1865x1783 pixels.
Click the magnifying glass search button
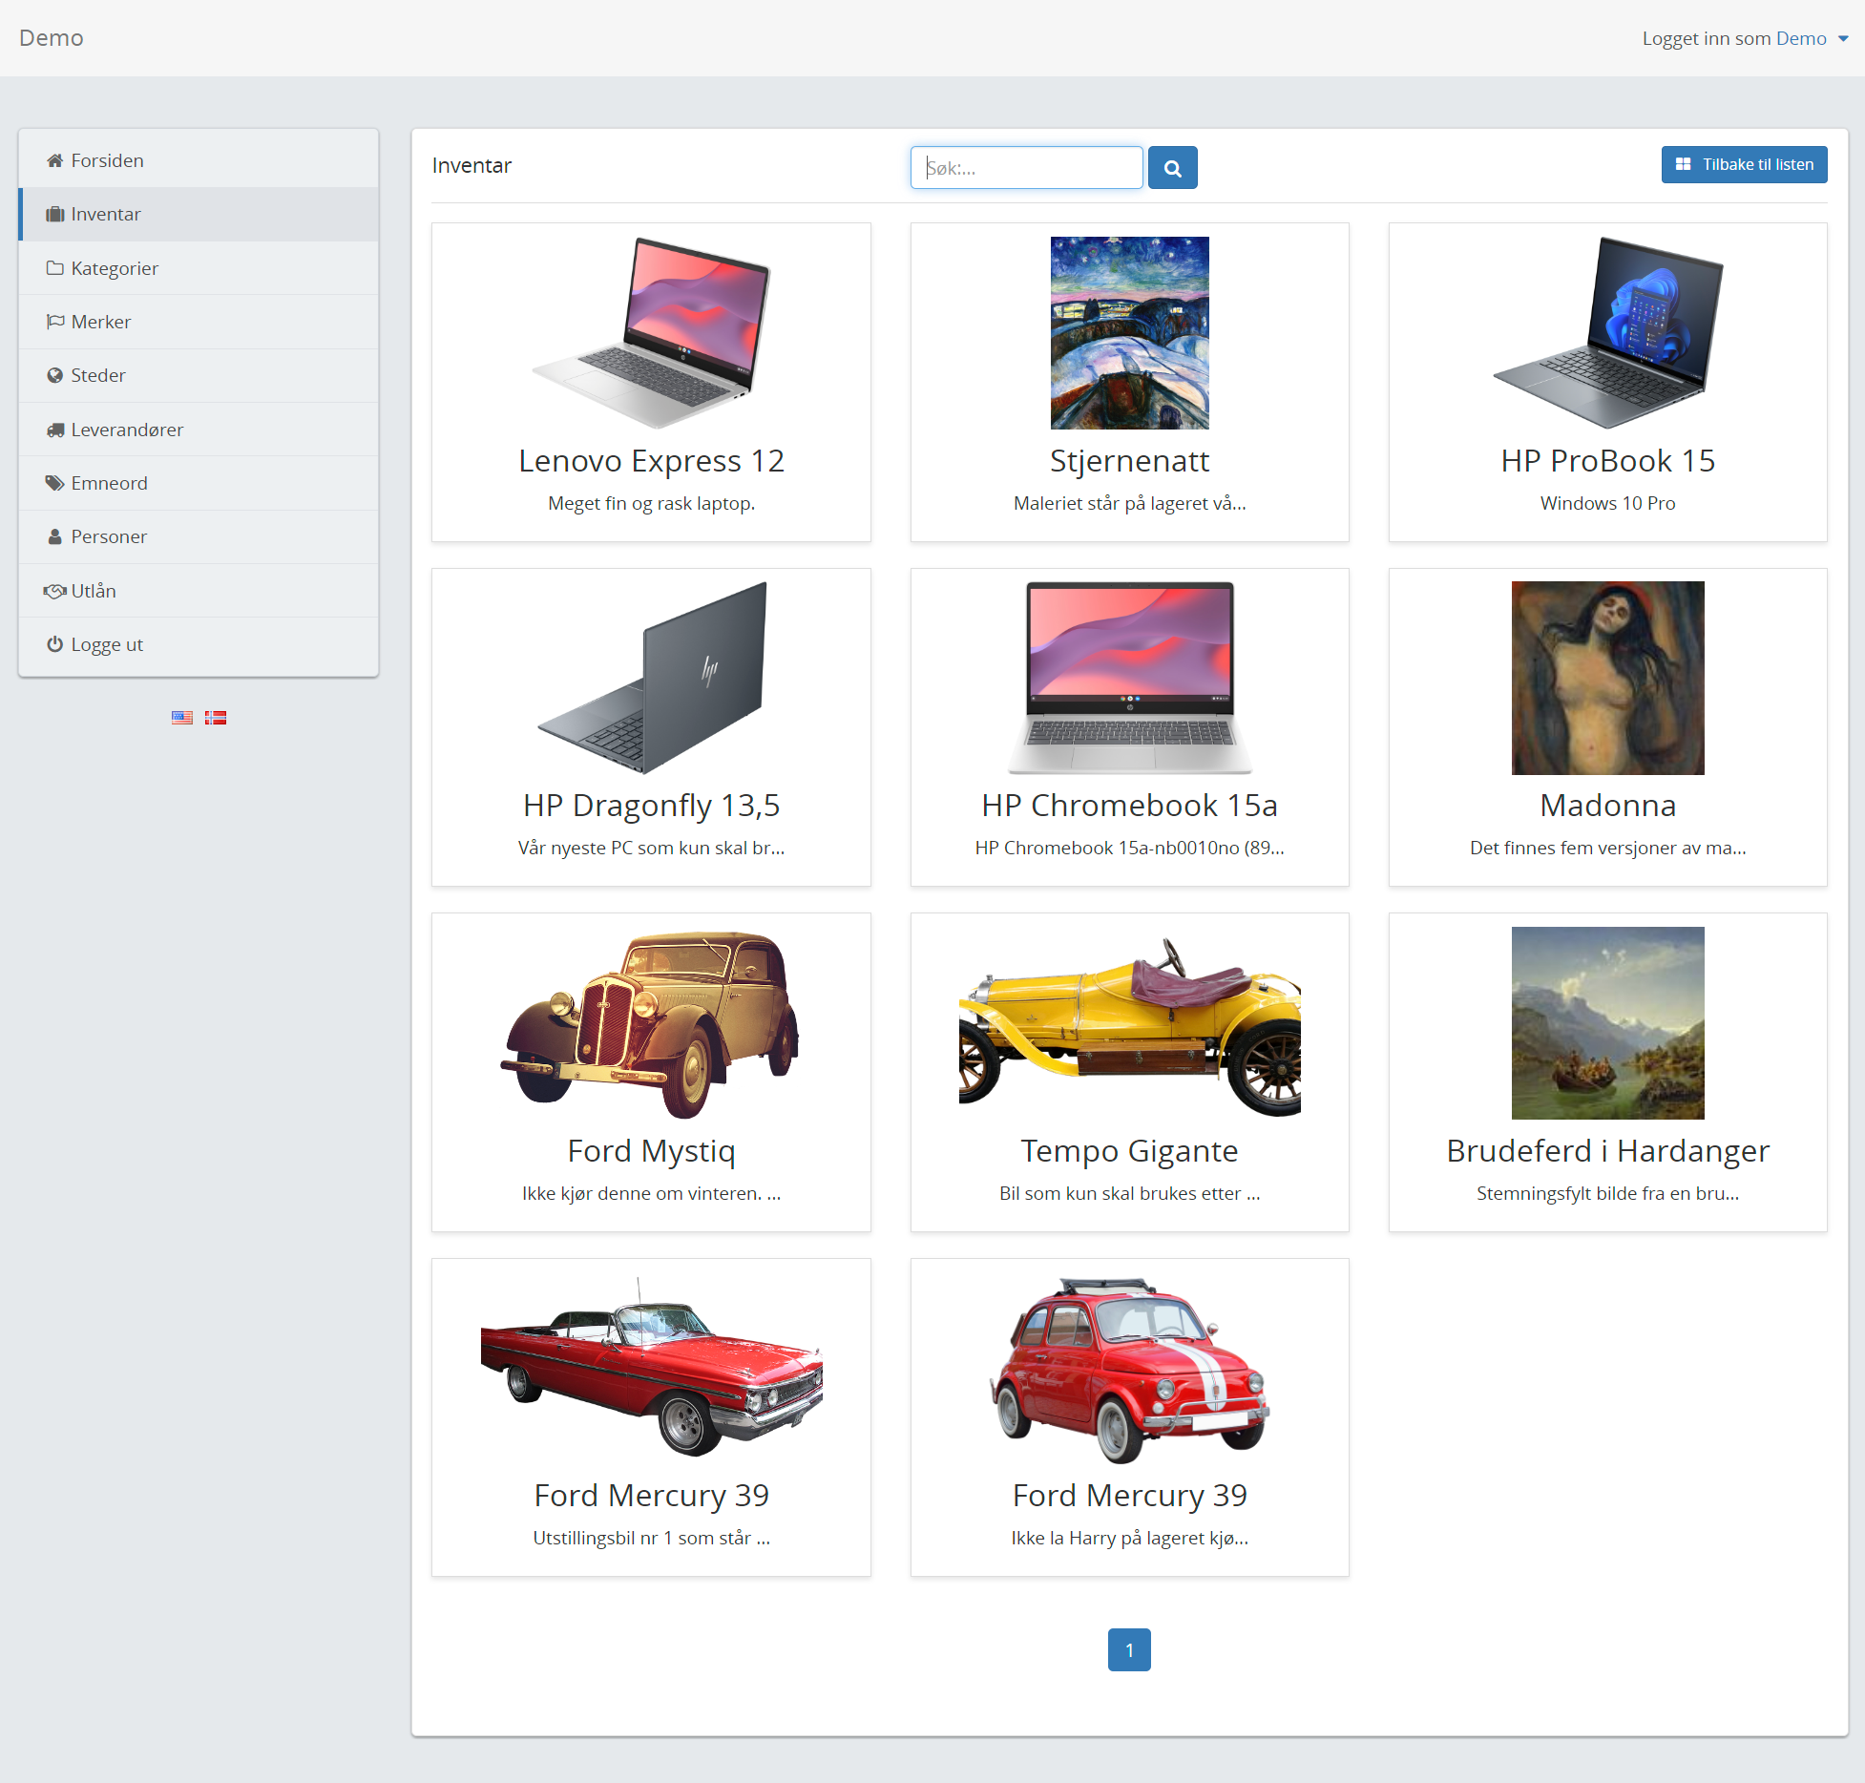click(x=1172, y=168)
